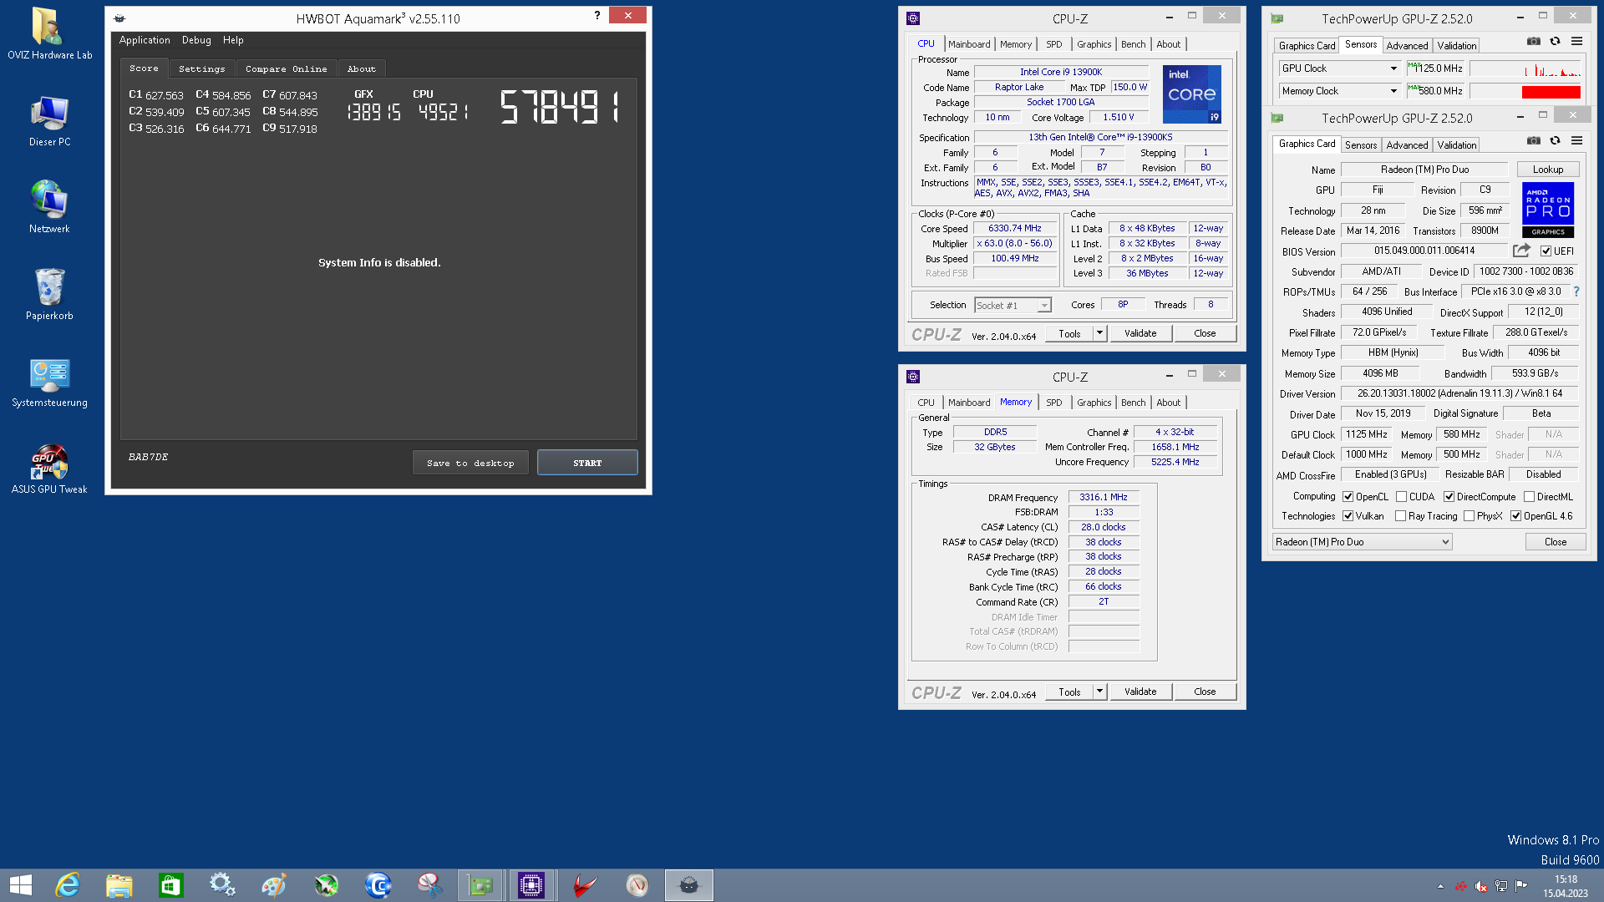Launch Internet Explorer from the taskbar
1604x902 pixels.
68,885
